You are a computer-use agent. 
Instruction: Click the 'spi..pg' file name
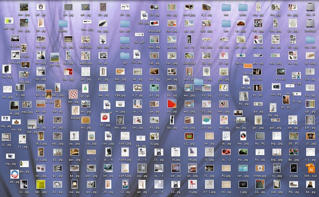310,112
